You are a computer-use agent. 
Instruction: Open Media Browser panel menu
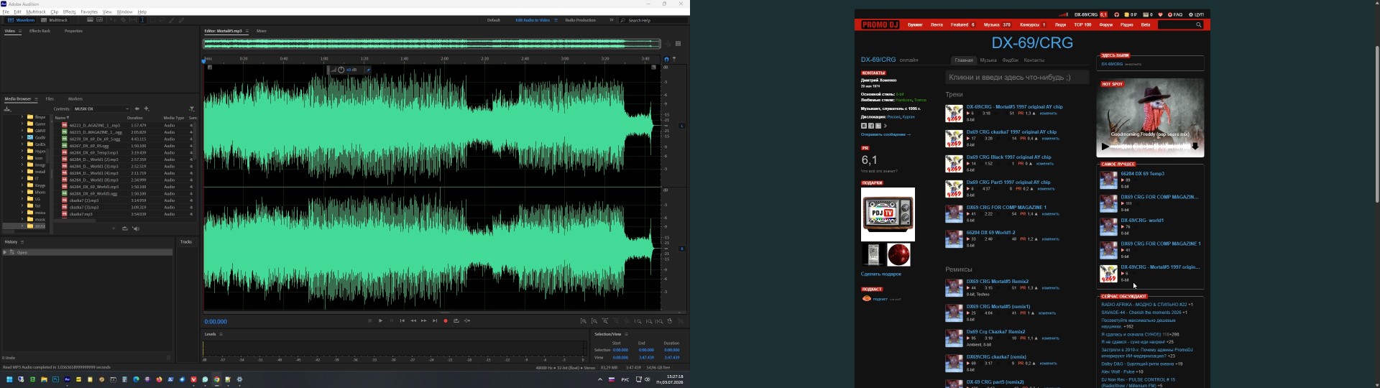click(x=37, y=99)
